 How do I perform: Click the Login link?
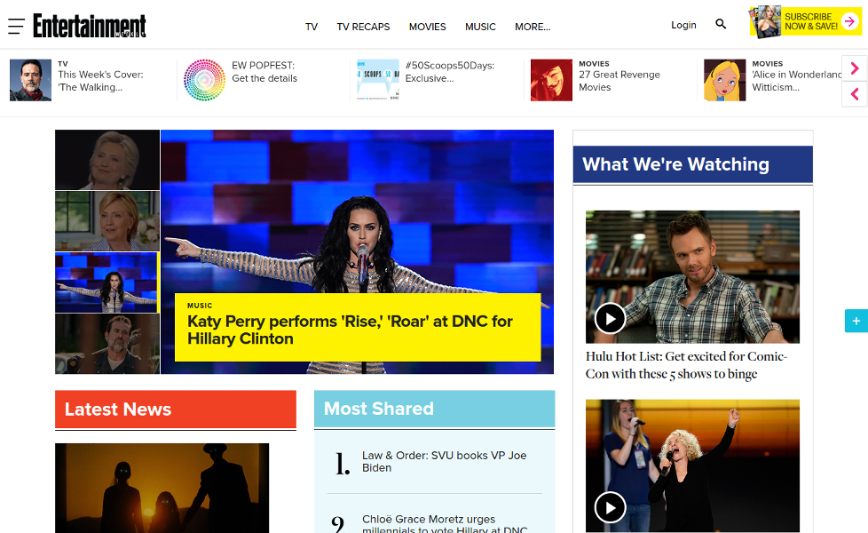[x=683, y=25]
